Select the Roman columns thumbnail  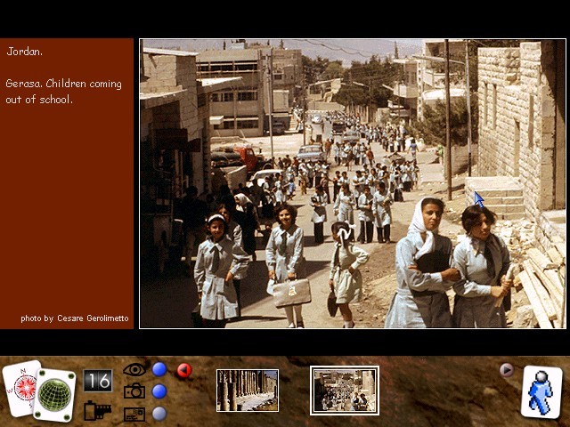pos(248,391)
